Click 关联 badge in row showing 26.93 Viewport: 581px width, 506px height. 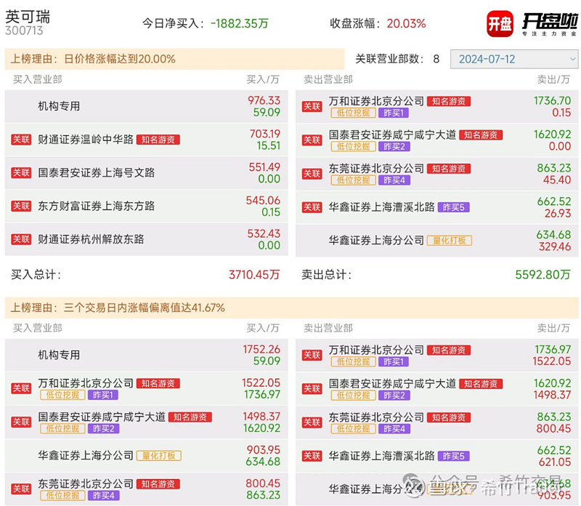coord(312,207)
